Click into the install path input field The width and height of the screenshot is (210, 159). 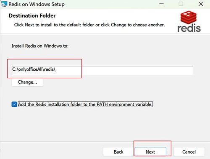pyautogui.click(x=102, y=70)
